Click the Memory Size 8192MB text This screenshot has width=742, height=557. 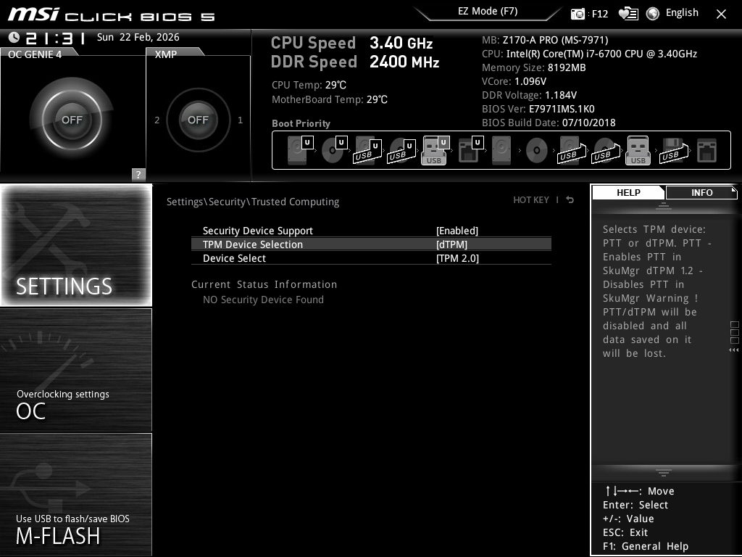[534, 67]
